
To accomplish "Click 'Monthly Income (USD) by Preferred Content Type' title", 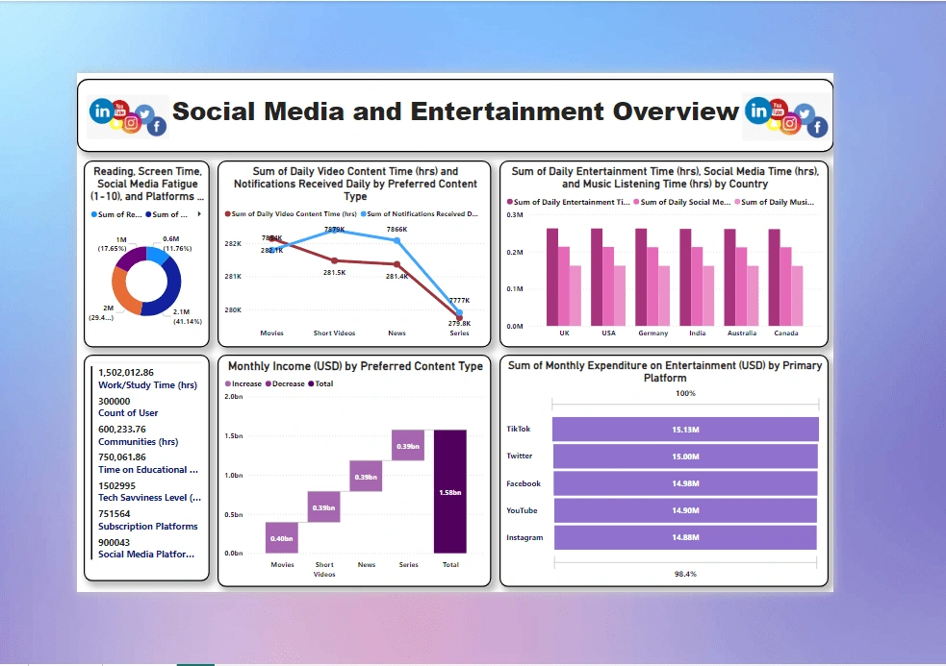I will pos(355,366).
